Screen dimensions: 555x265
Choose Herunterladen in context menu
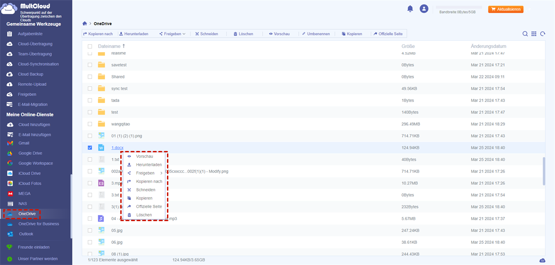(x=144, y=165)
